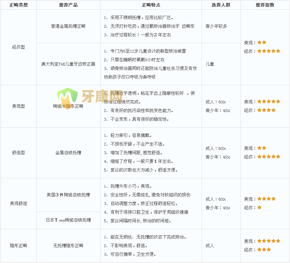The image size is (290, 263).
Task: Click the 青少年较多 audience cell
Action: click(x=216, y=26)
